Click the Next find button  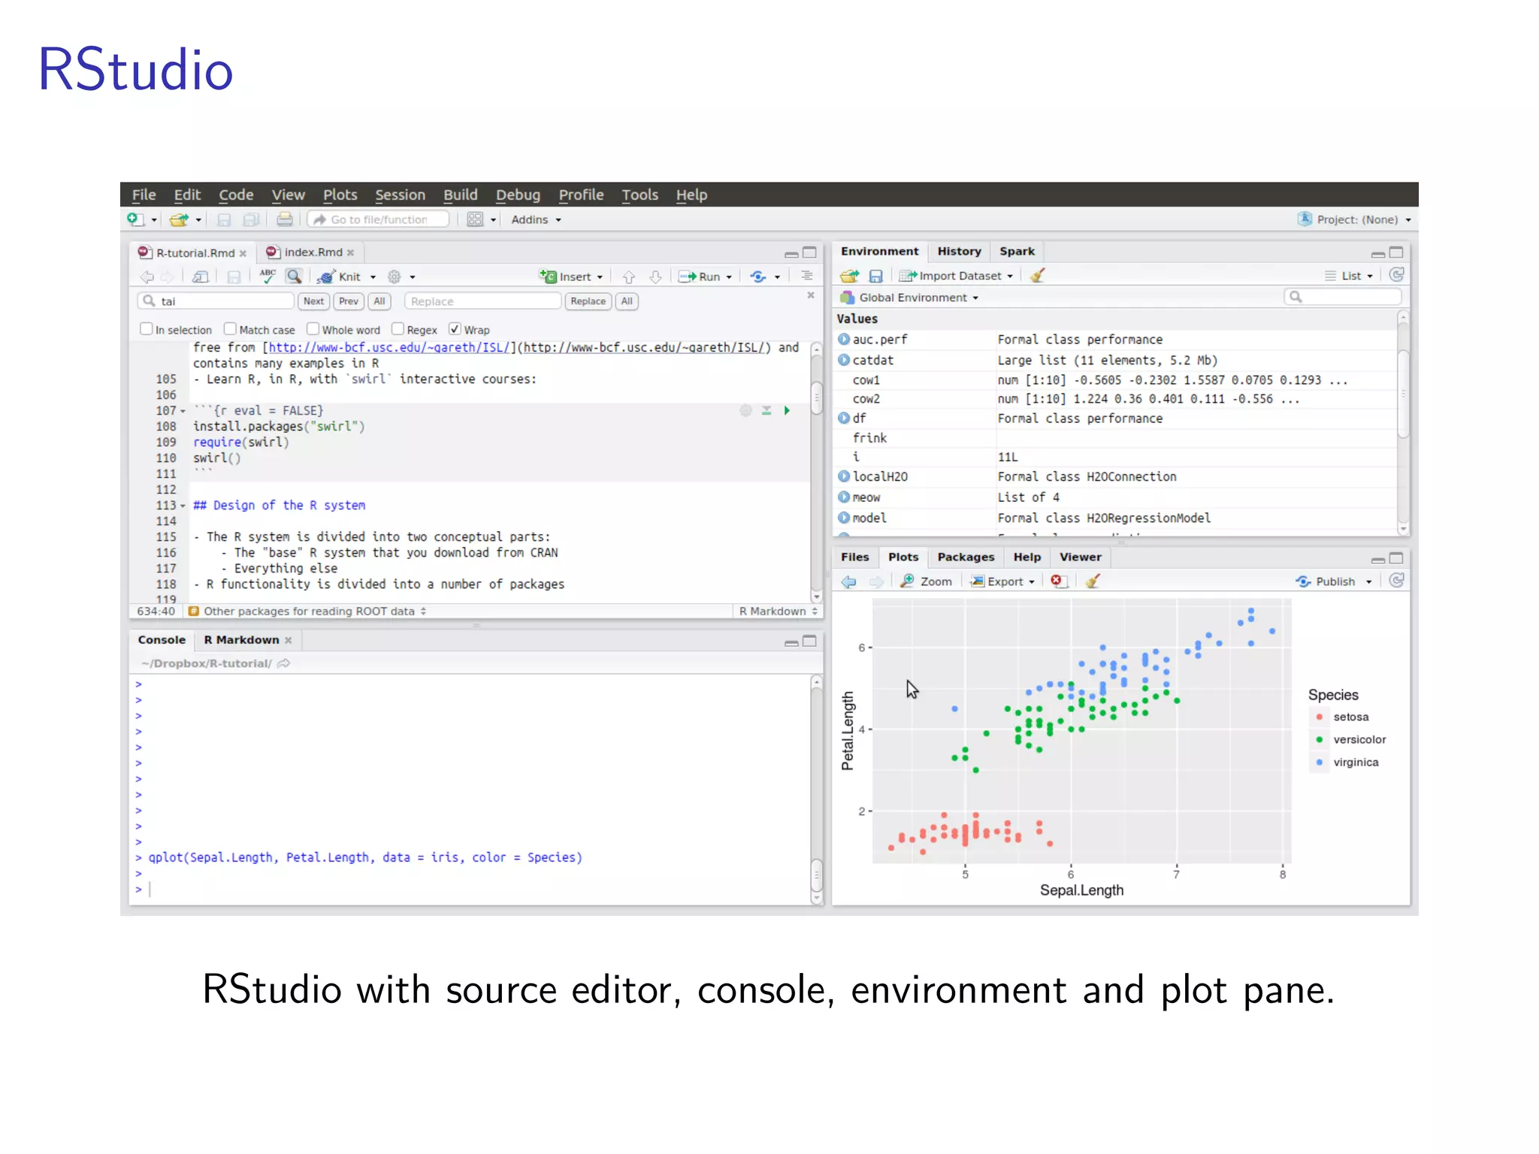[x=313, y=301]
